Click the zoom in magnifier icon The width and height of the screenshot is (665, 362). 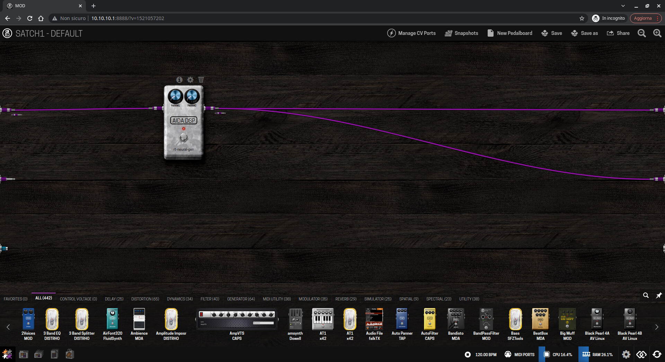[657, 33]
